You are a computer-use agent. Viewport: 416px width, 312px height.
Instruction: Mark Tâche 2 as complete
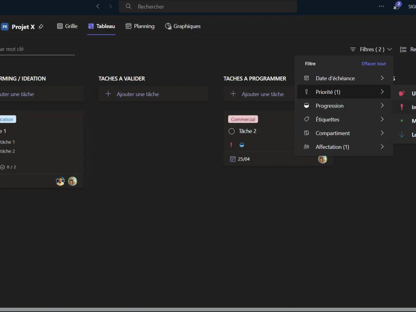pos(232,131)
